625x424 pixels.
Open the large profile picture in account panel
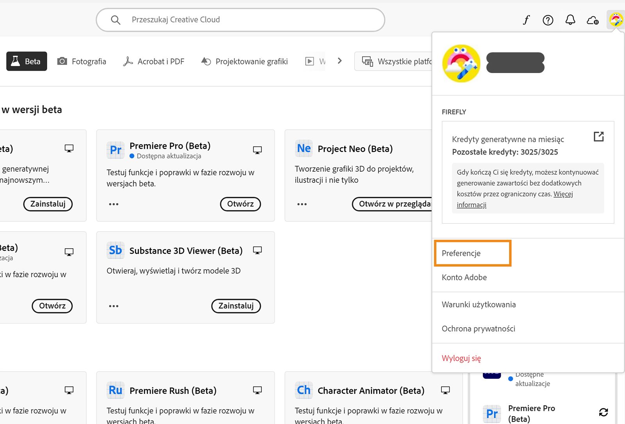point(461,63)
